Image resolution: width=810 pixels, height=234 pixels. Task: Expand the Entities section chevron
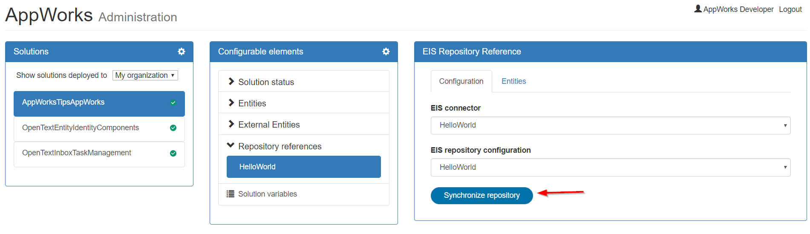tap(231, 103)
